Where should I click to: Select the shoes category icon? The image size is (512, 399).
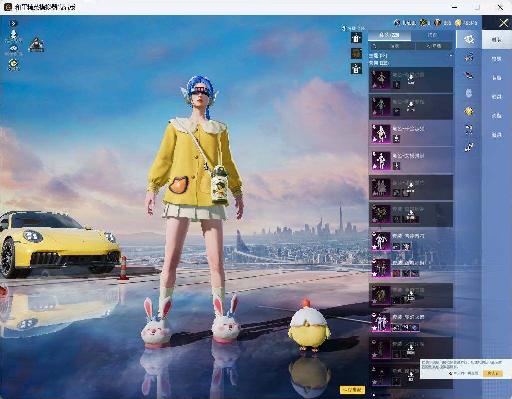click(x=469, y=148)
